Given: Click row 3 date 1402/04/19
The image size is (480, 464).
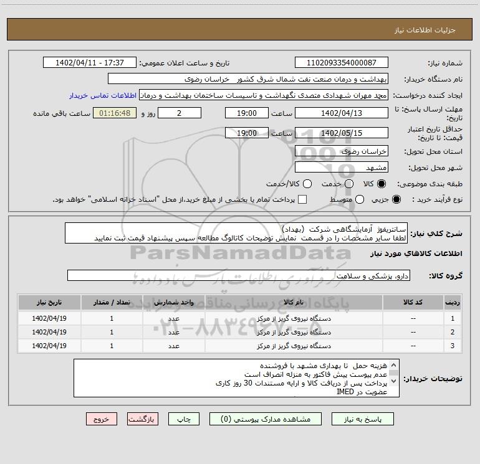Looking at the screenshot, I should click(49, 346).
